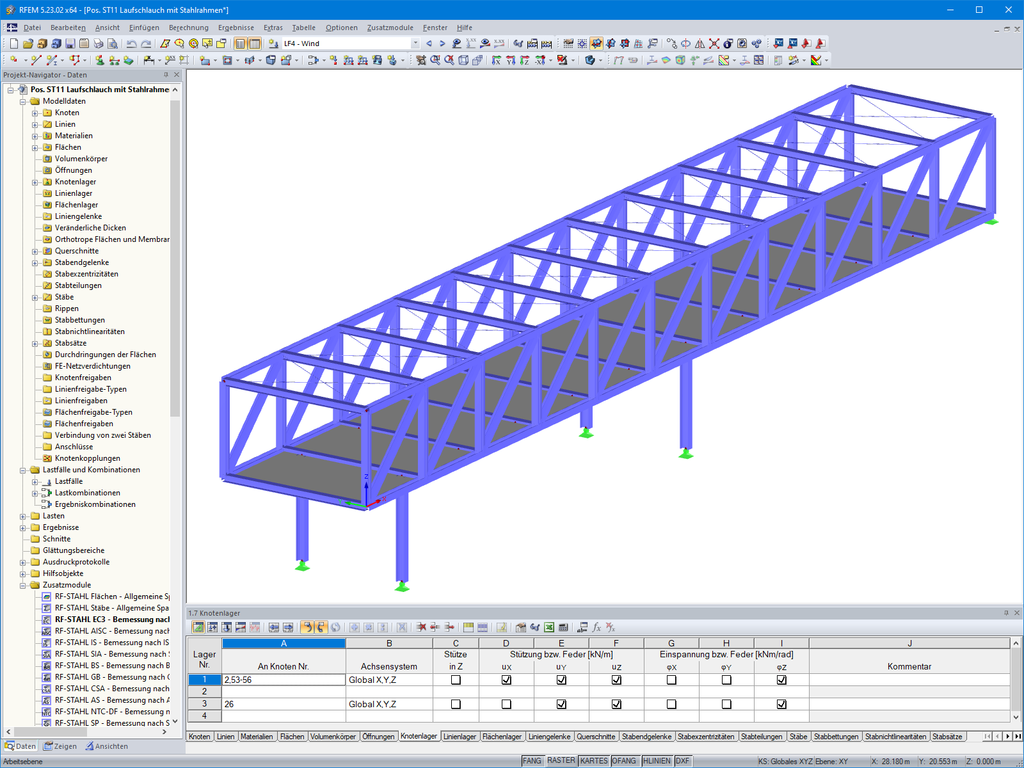The image size is (1024, 768).
Task: Collapse the Zusatzmodule tree branch
Action: (x=22, y=584)
